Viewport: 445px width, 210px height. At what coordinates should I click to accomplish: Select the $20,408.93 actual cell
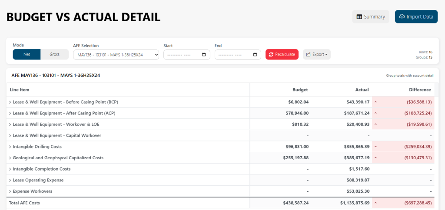(342, 125)
